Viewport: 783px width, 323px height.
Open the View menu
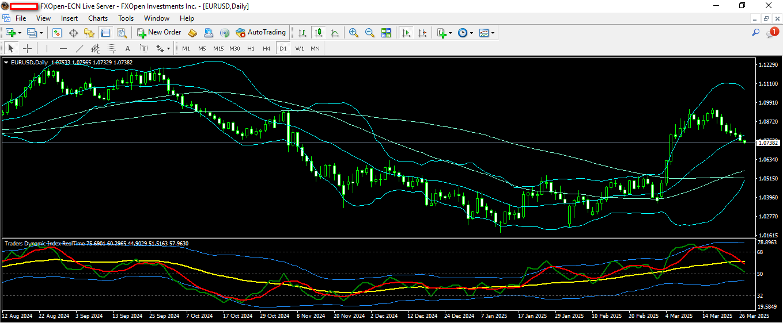tap(43, 18)
